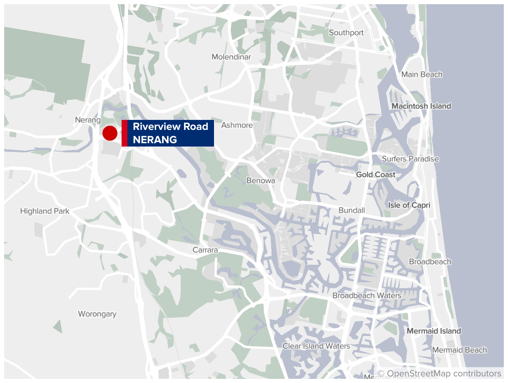
Task: Click the Mermaid Beach label
Action: [x=459, y=350]
